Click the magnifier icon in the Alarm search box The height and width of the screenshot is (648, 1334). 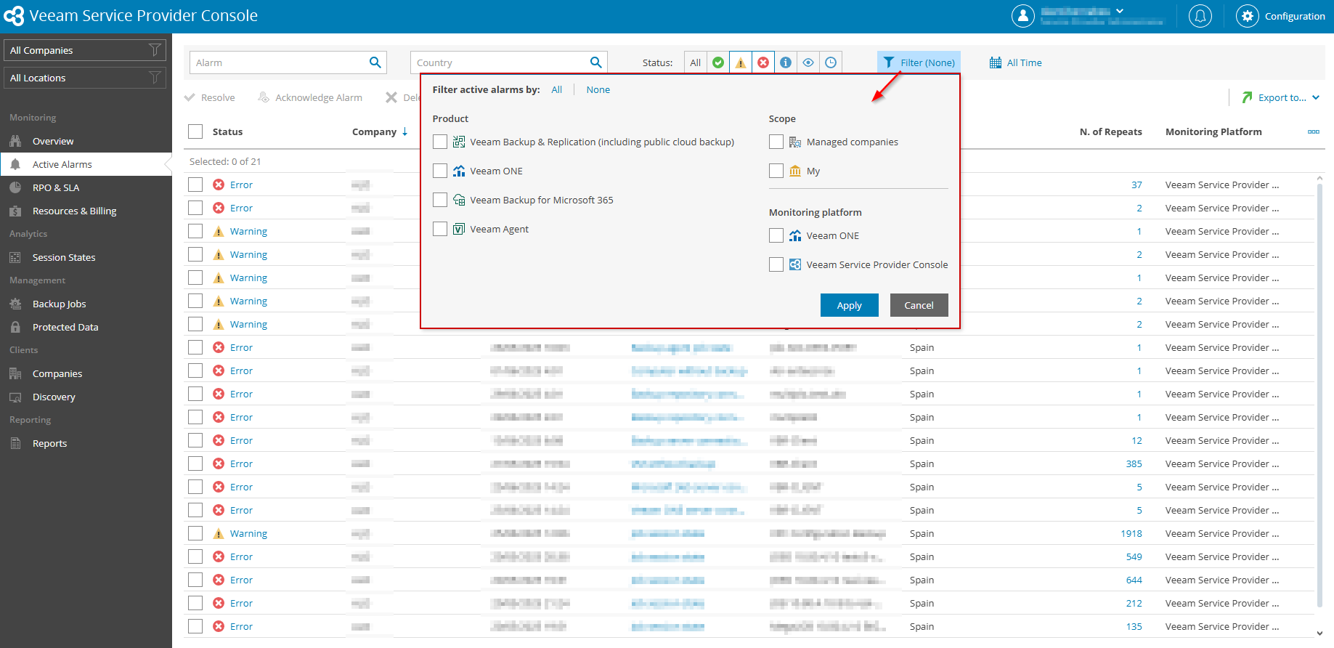click(x=375, y=62)
